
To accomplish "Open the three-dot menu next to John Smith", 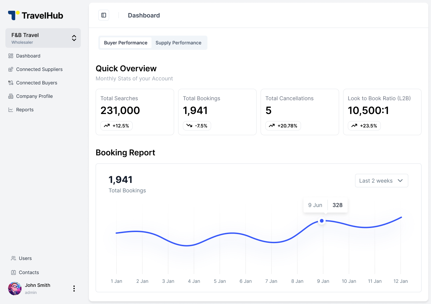I will (x=74, y=289).
